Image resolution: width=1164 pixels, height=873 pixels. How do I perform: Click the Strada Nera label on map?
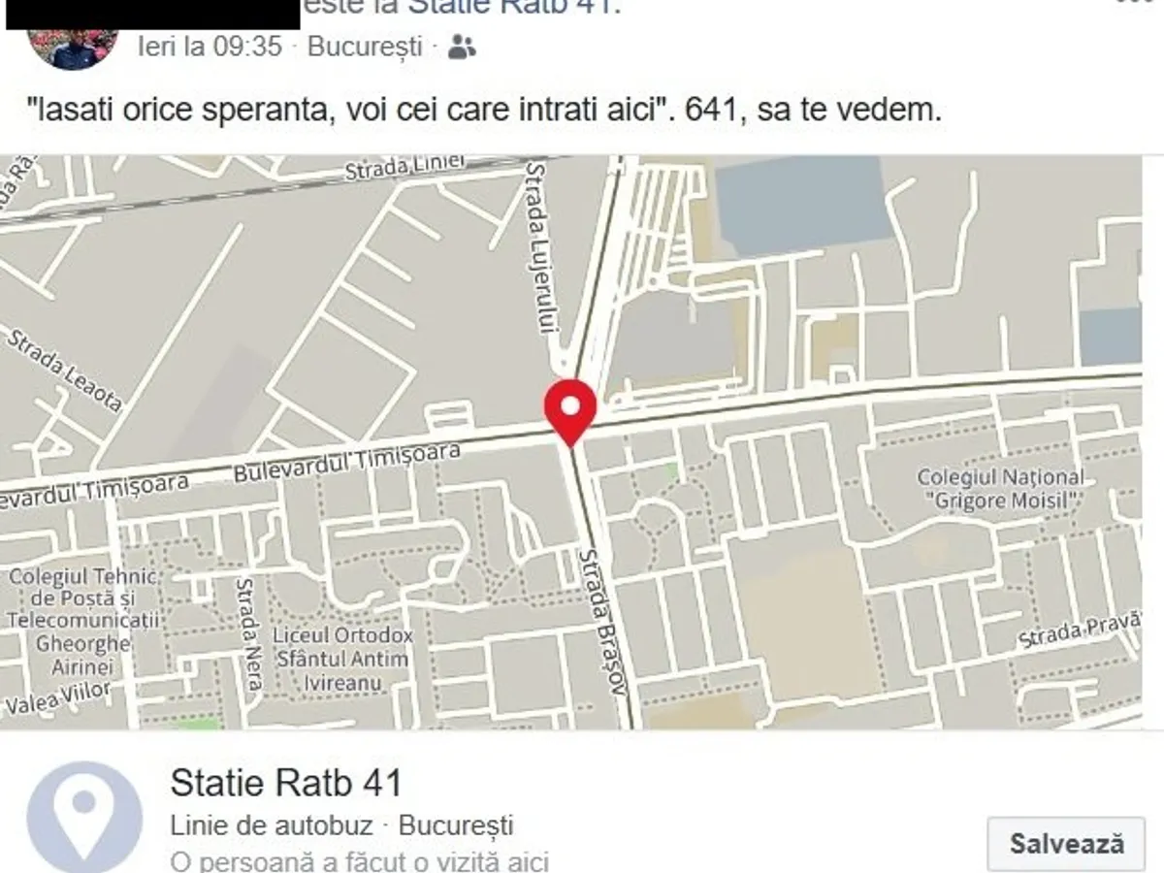pyautogui.click(x=248, y=634)
